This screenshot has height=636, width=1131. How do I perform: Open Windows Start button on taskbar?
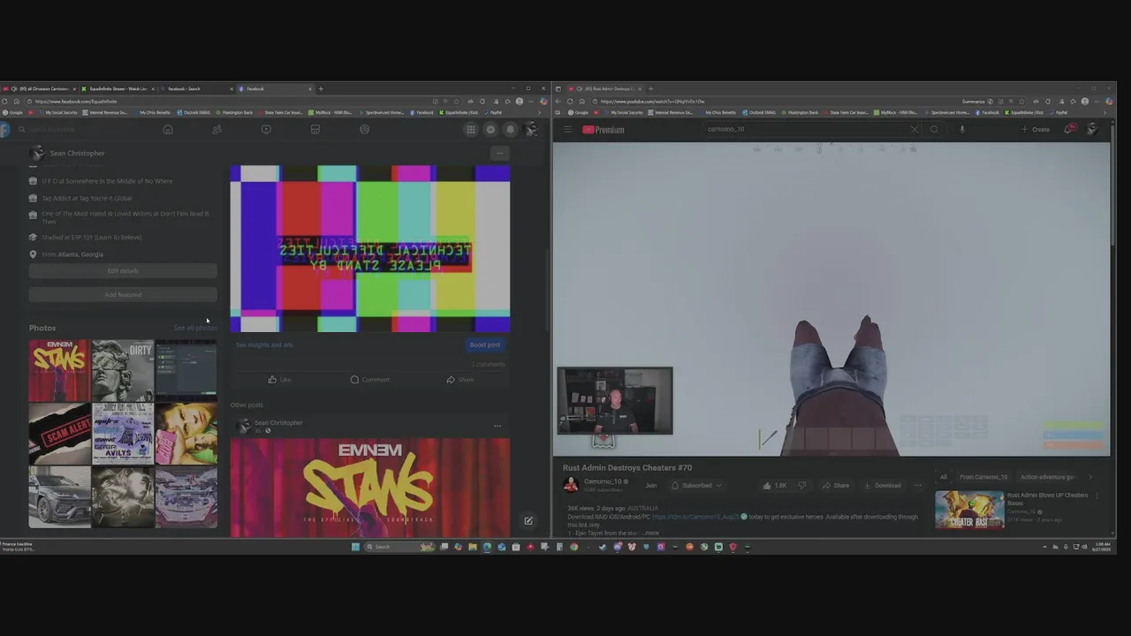356,547
